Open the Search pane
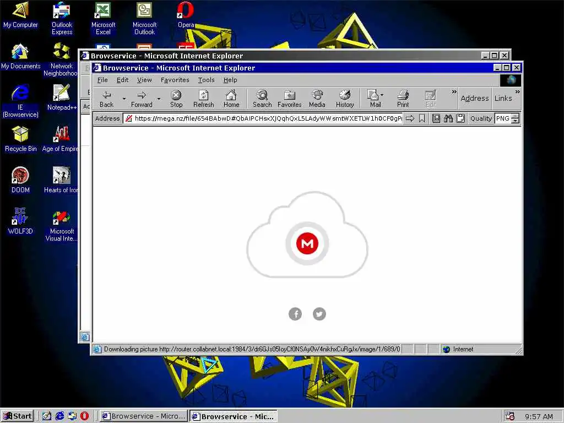 click(x=262, y=99)
